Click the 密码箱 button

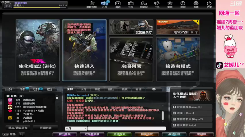coord(202,134)
